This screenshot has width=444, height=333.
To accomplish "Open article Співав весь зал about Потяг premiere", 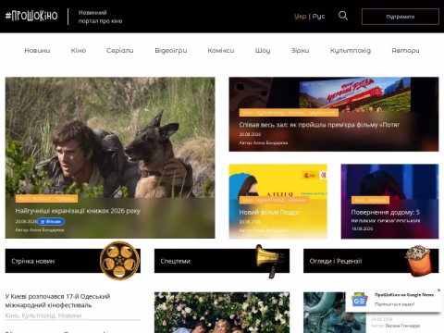I will [319, 125].
